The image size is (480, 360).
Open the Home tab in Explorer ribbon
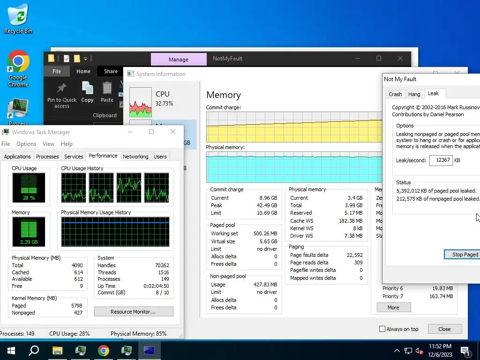click(x=83, y=71)
